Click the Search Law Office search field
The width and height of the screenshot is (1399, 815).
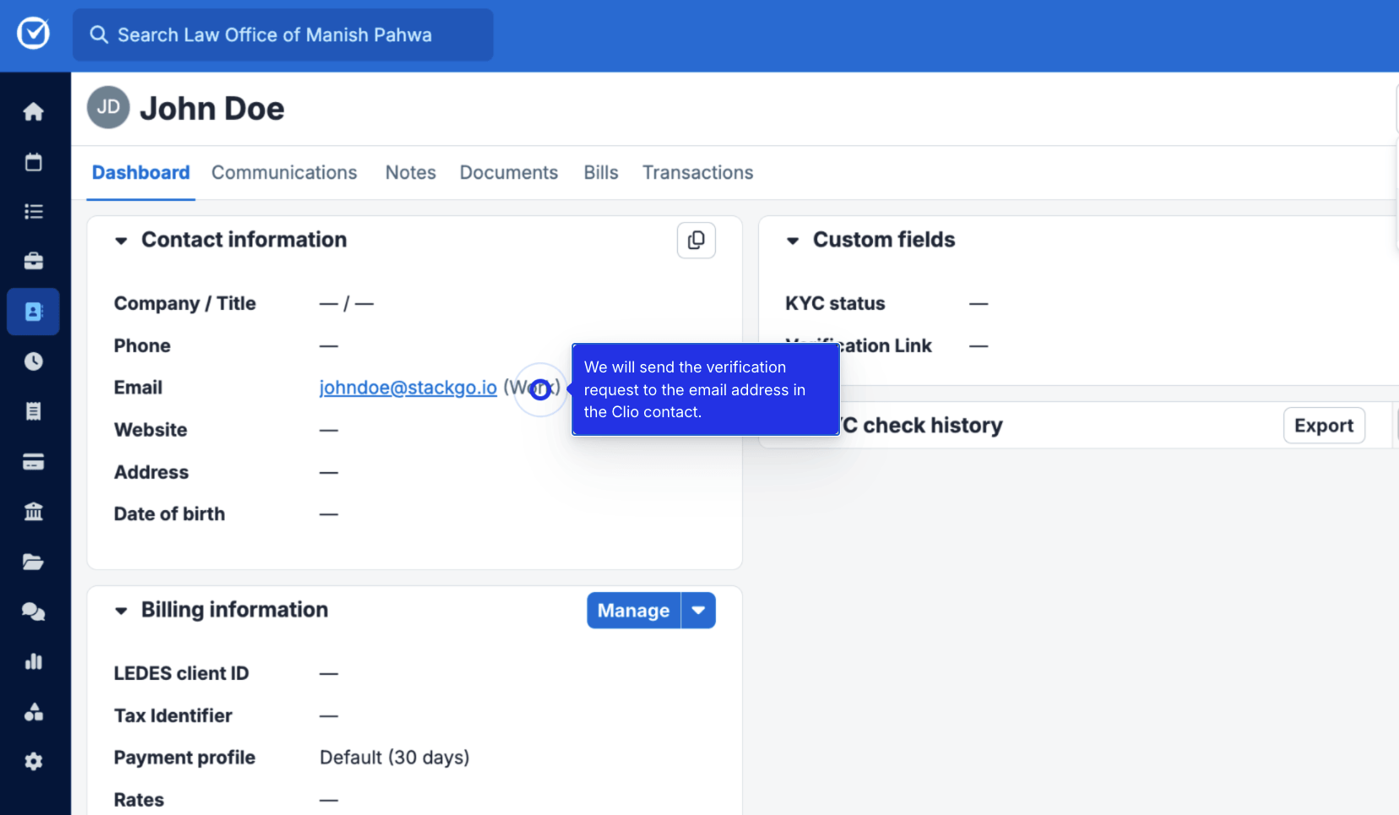pos(283,35)
